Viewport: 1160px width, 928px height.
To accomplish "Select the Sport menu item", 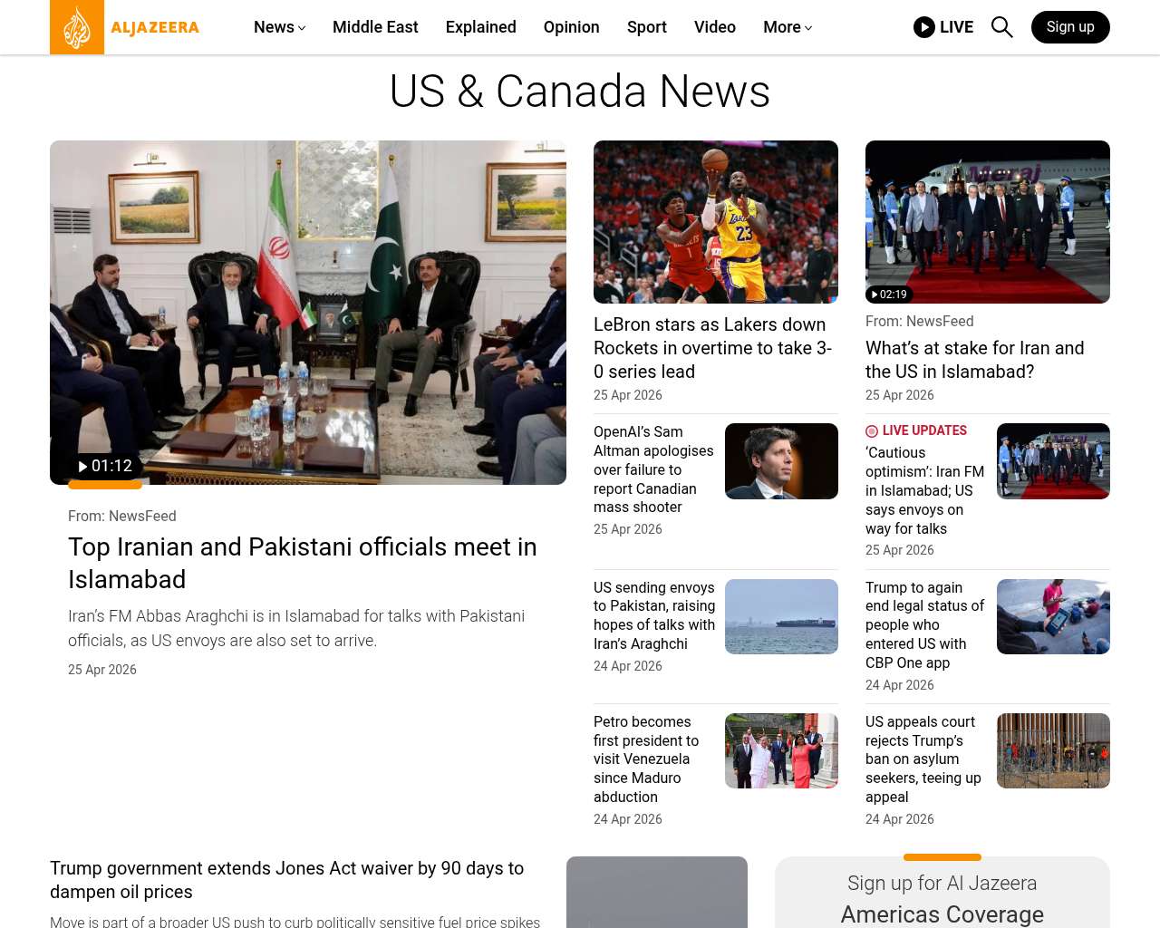I will pos(646,27).
